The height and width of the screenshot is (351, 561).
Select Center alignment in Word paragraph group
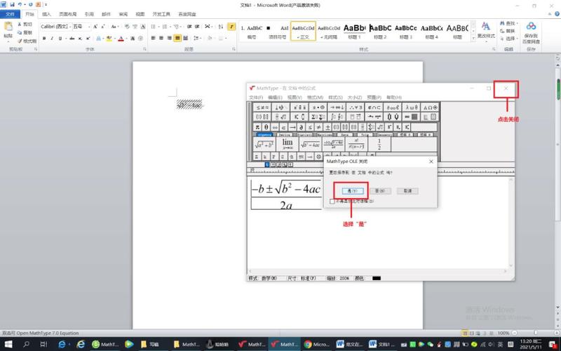coord(161,38)
